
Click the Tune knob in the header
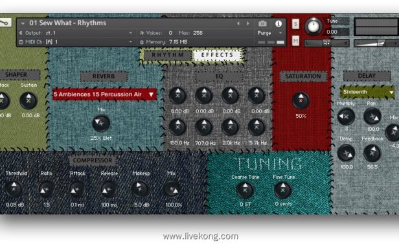coord(313,26)
